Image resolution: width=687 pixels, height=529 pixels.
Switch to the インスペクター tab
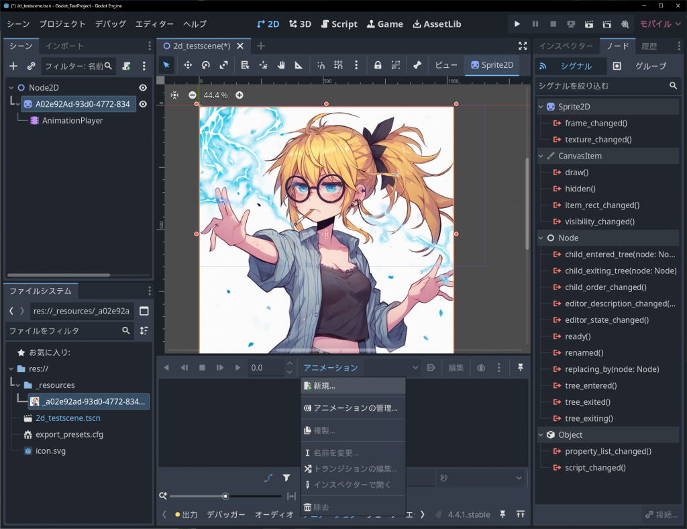566,46
